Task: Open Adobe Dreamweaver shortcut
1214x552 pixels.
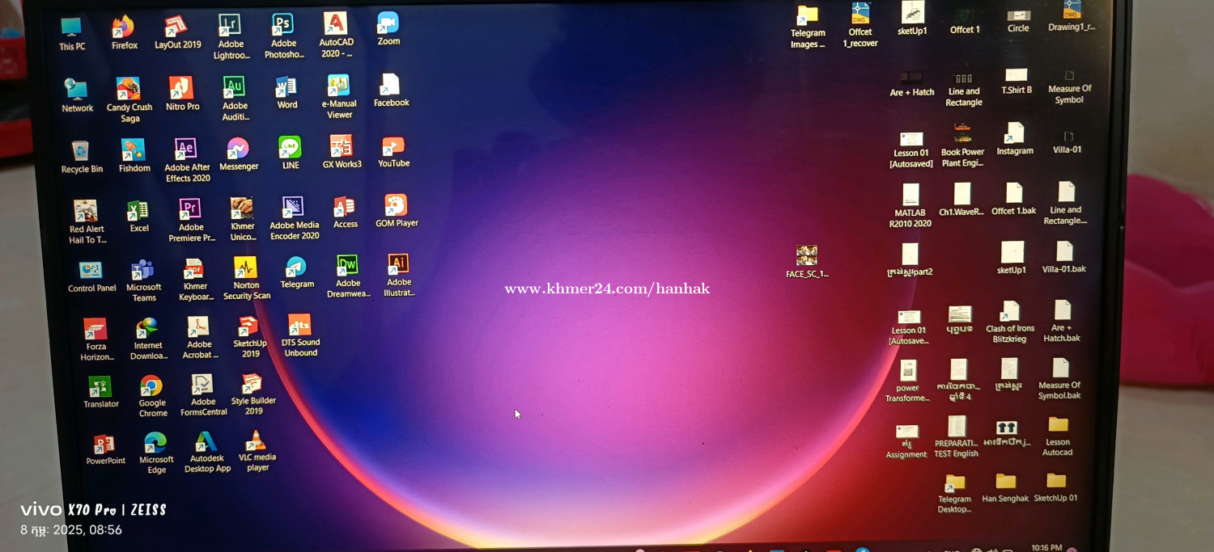Action: pos(347,276)
